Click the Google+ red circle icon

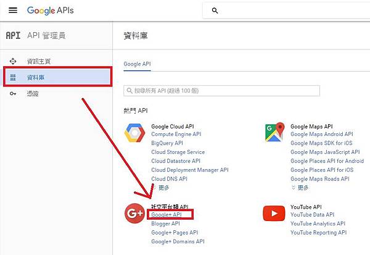pyautogui.click(x=134, y=213)
